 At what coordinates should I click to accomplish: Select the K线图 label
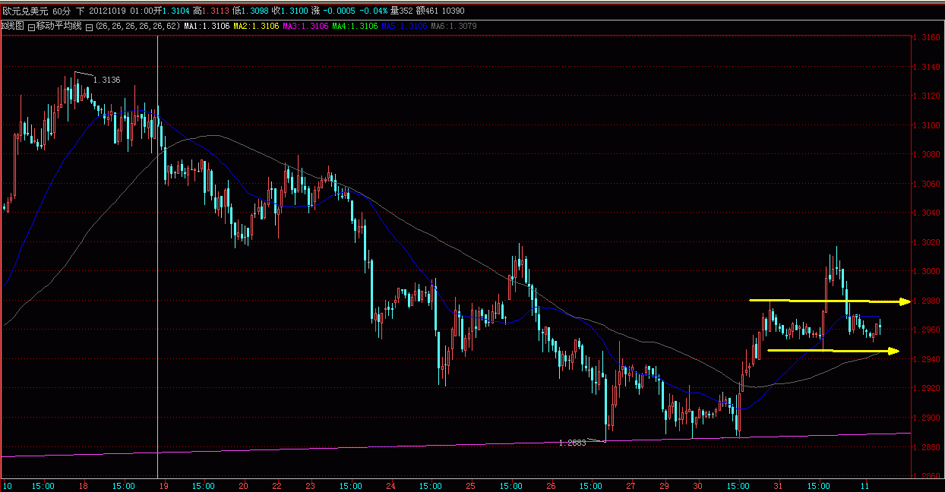[12, 27]
